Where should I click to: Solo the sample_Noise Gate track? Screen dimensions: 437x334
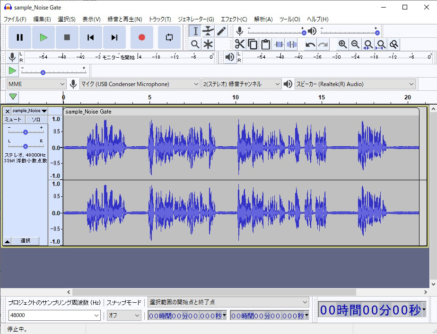click(36, 120)
